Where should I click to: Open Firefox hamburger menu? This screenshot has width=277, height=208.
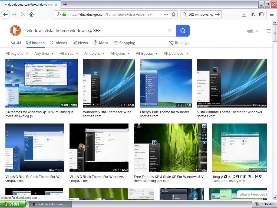click(x=272, y=15)
